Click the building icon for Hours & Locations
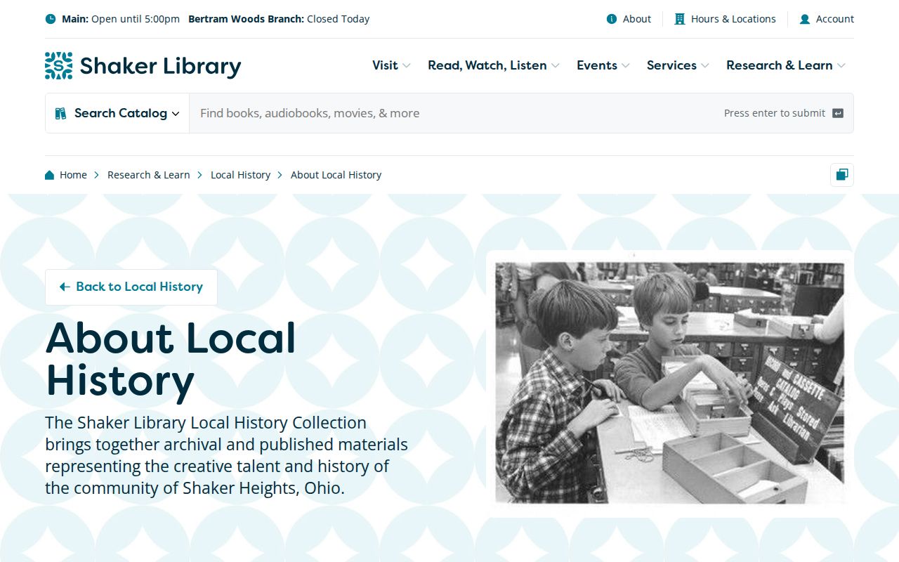 pos(680,19)
